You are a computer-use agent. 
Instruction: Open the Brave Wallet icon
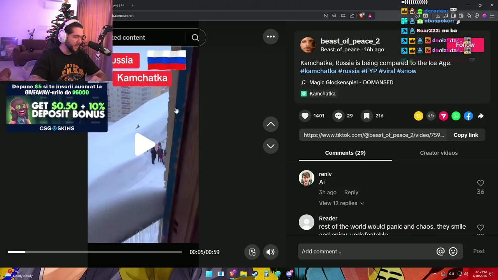(461, 16)
